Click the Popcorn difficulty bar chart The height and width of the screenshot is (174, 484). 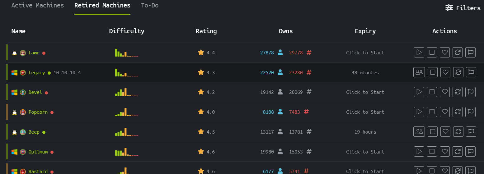point(127,112)
